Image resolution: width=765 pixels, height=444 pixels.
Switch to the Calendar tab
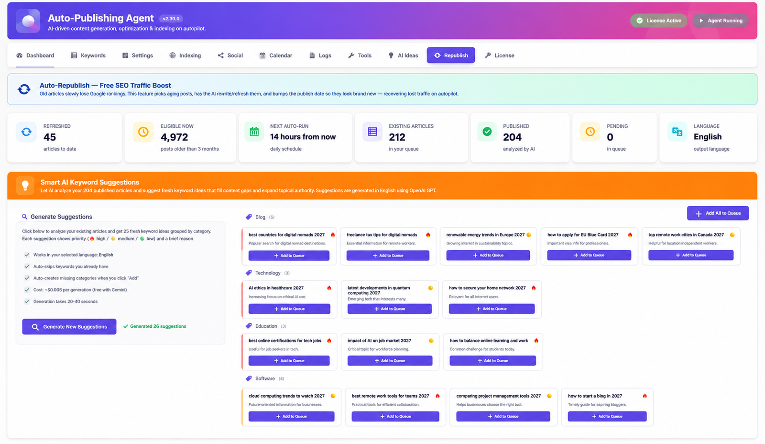click(276, 55)
